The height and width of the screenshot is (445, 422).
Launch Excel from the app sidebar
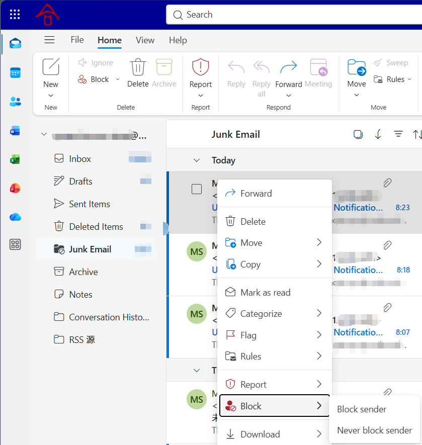(x=15, y=160)
